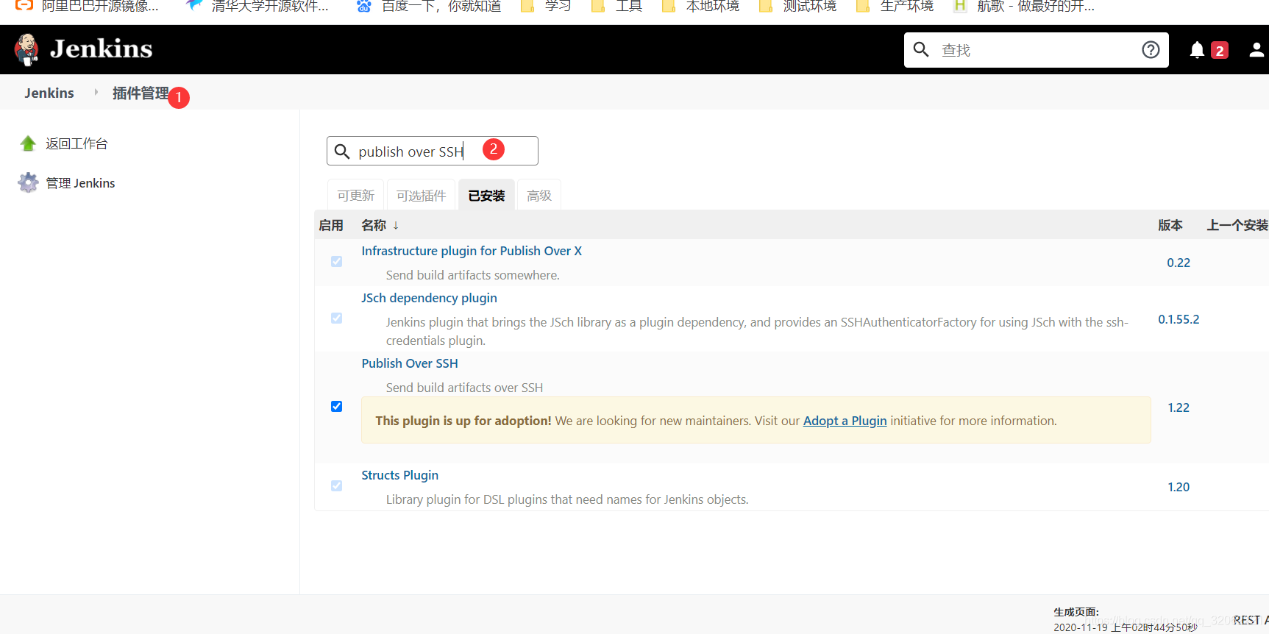
Task: Open search help question mark icon
Action: coord(1151,49)
